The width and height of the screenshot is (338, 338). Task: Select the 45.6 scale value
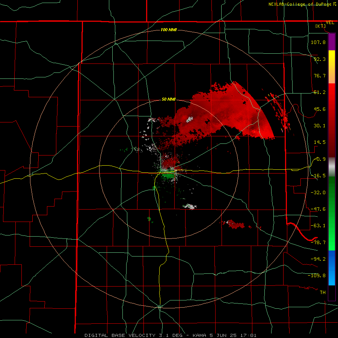(320, 109)
